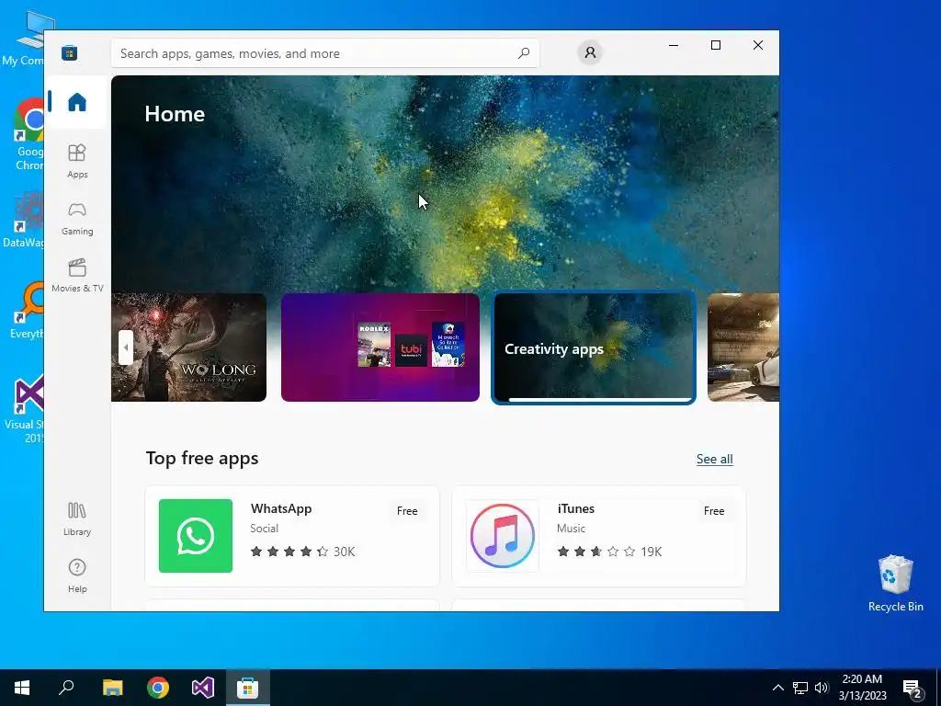Open the Roblox Tubi Solitaire carousel tile
Viewport: 941px width, 706px height.
[x=380, y=347]
